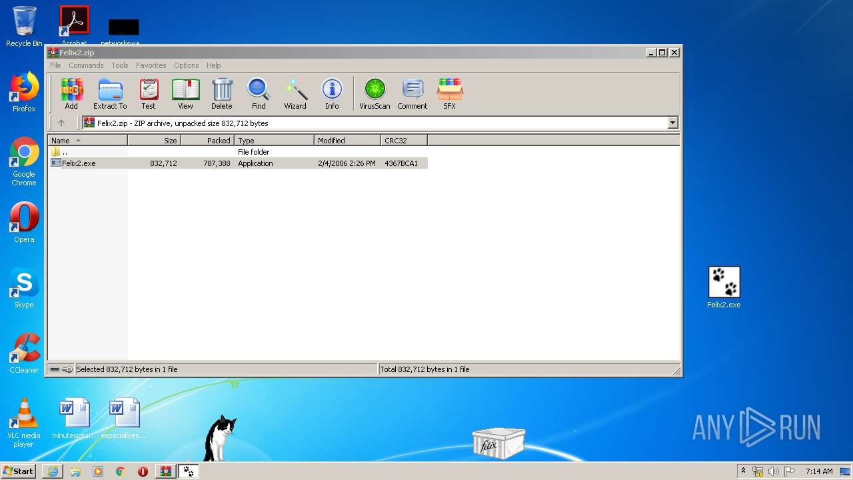The height and width of the screenshot is (480, 853).
Task: Click 'Total 832,712 bytes in 1 file' status
Action: (425, 369)
